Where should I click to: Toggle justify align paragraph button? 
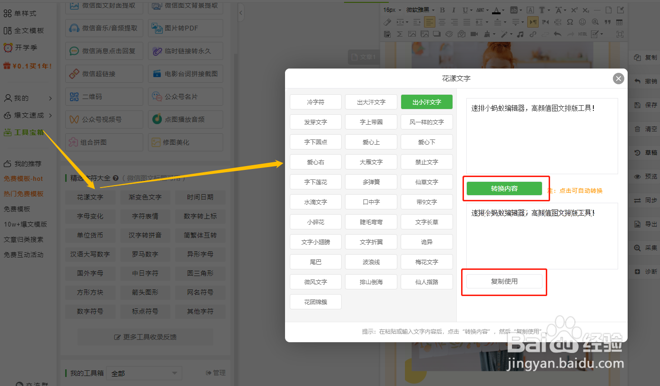467,22
